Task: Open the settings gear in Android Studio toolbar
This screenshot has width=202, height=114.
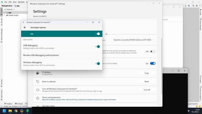Action: pos(197,6)
